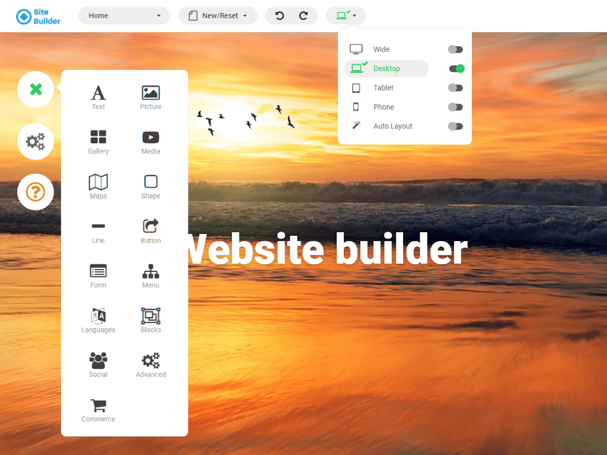Add a Picture element
The width and height of the screenshot is (607, 455).
coord(151,98)
